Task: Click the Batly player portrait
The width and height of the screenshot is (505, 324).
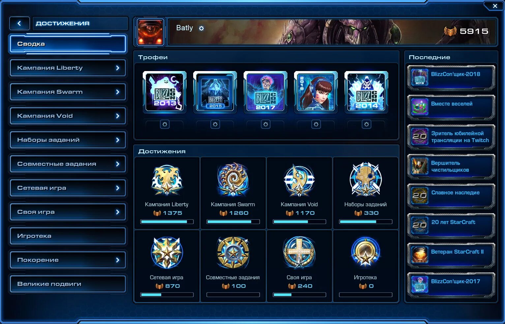Action: pyautogui.click(x=150, y=32)
